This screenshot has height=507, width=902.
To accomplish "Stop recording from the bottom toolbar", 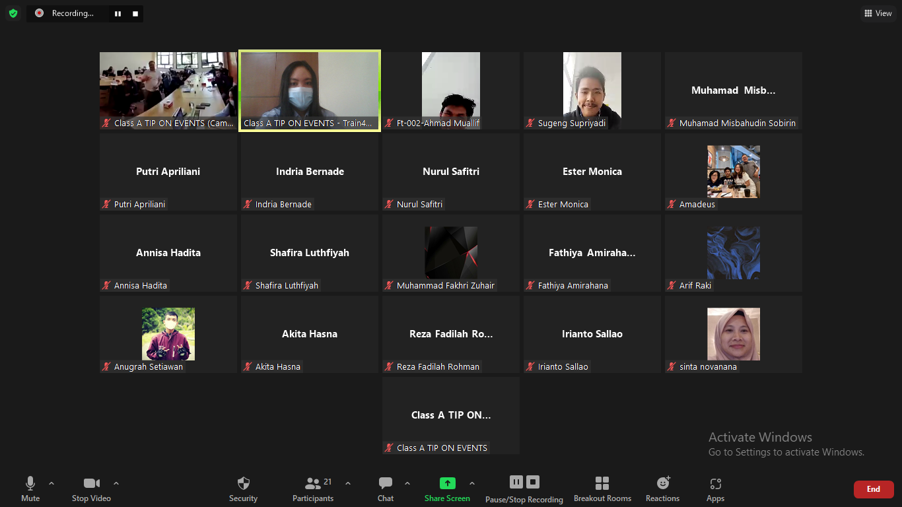I will (x=533, y=482).
